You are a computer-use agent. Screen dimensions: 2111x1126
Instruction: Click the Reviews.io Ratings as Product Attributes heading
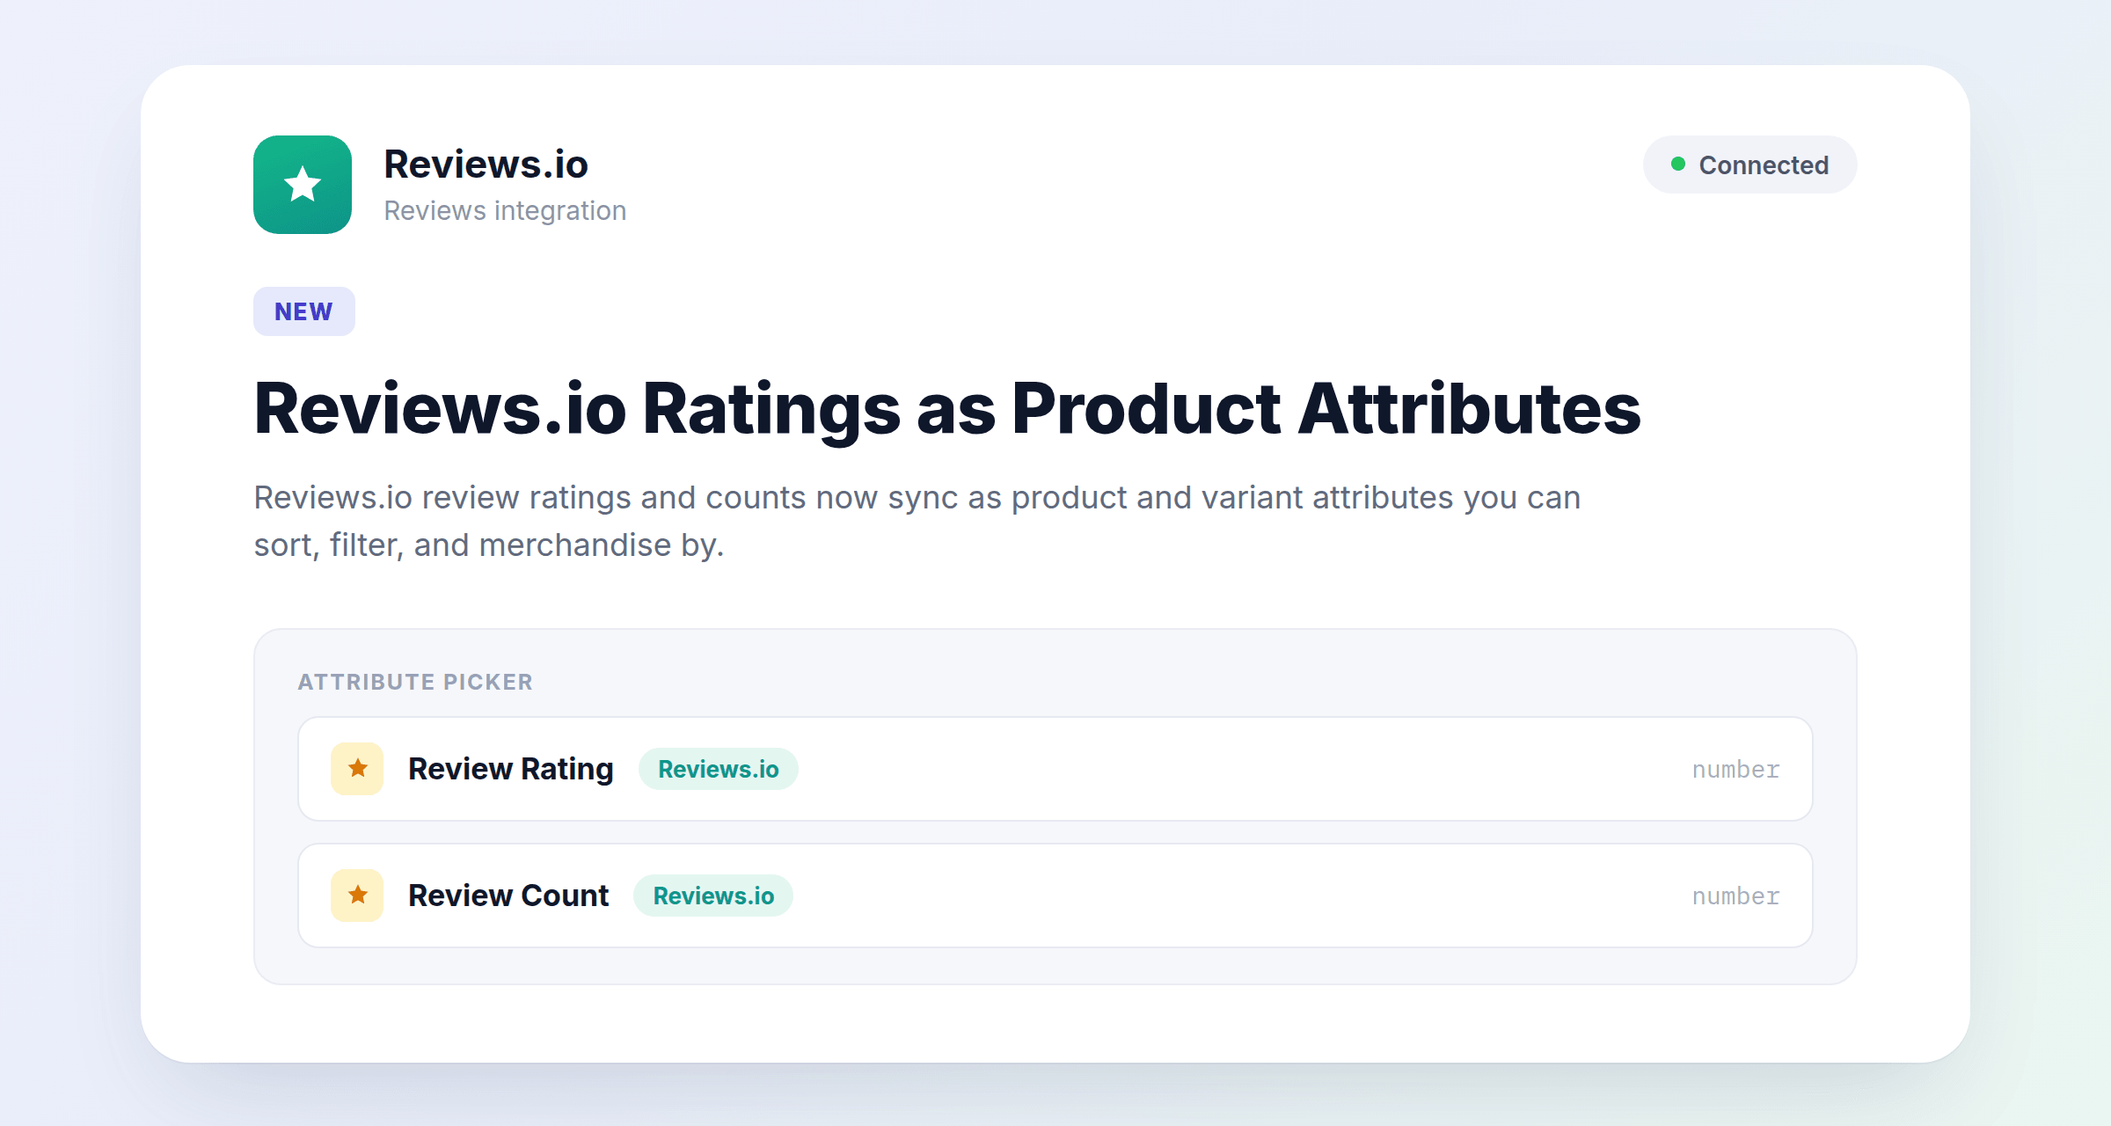(947, 409)
